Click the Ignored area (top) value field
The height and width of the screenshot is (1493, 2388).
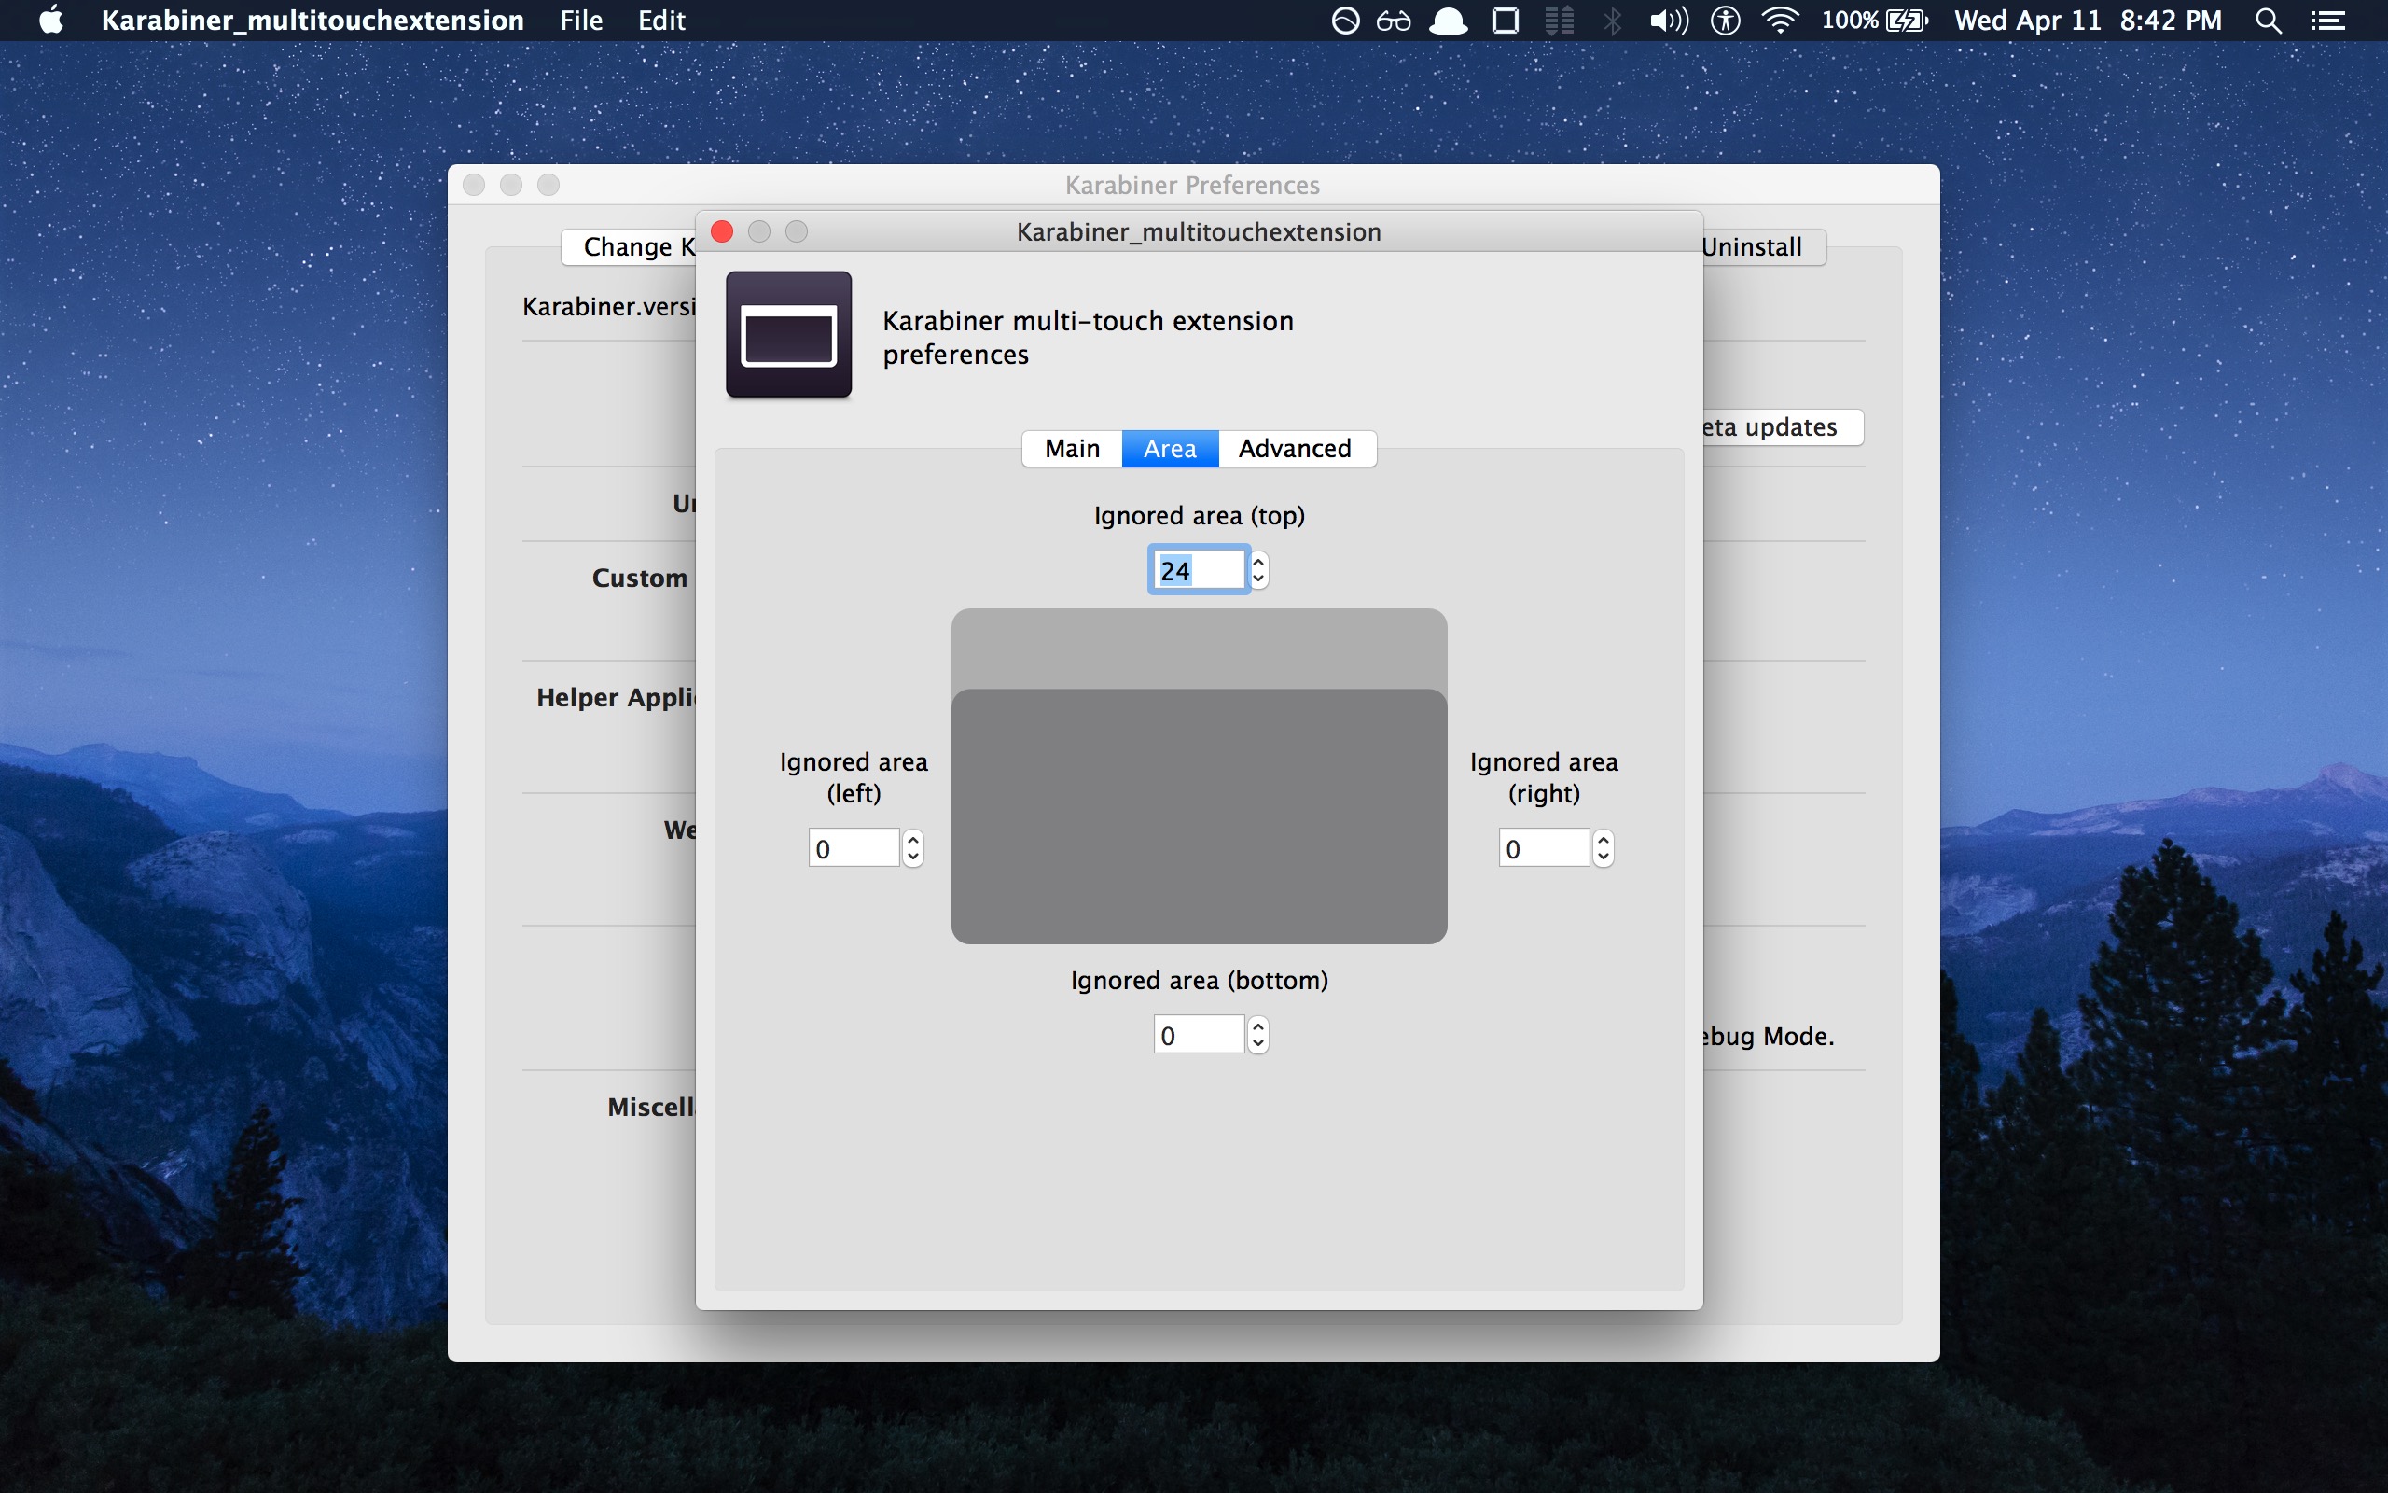click(x=1198, y=570)
